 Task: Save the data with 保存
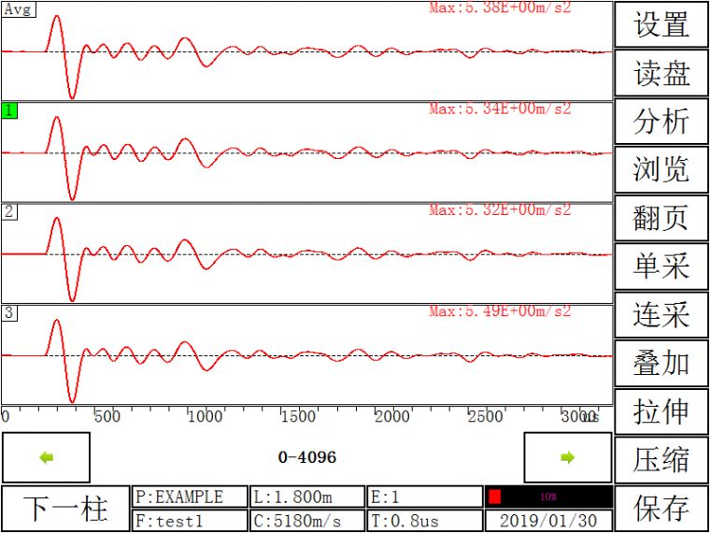(x=660, y=509)
